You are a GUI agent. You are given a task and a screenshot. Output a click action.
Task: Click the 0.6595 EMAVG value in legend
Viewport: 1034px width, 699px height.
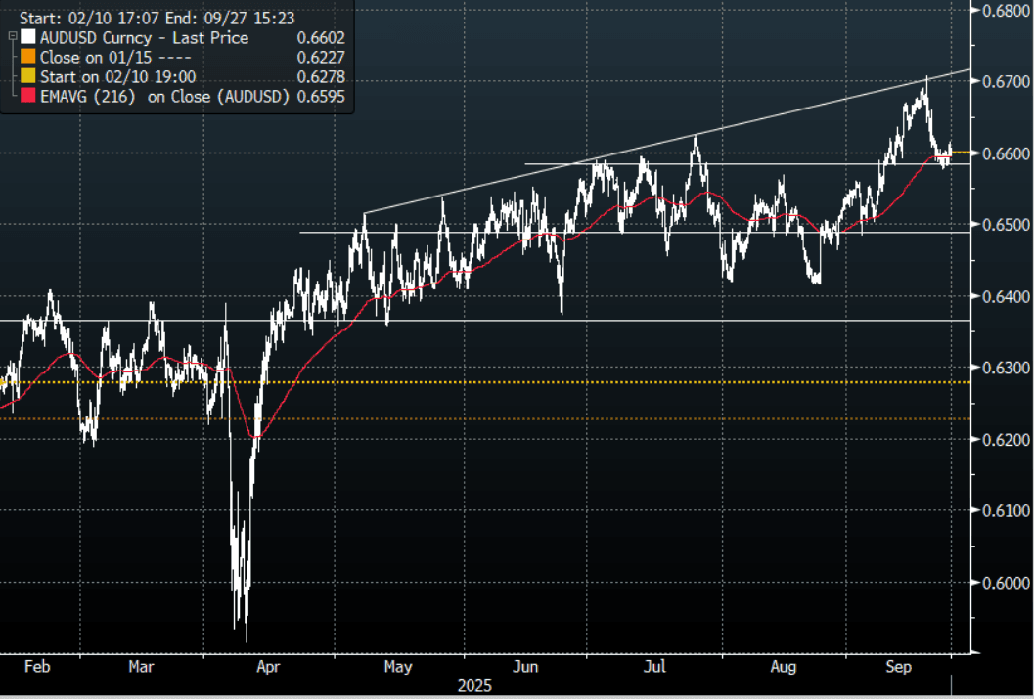(x=320, y=96)
